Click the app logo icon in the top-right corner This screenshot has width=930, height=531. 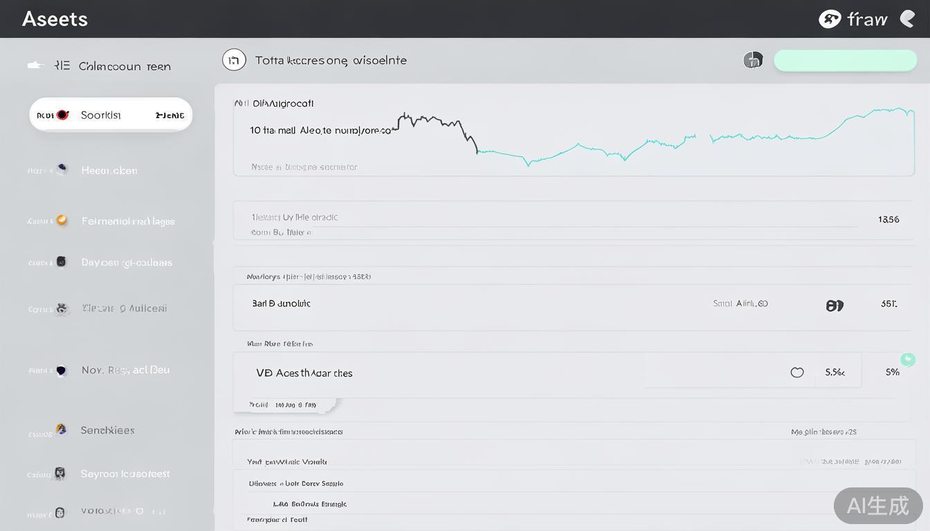pos(830,19)
